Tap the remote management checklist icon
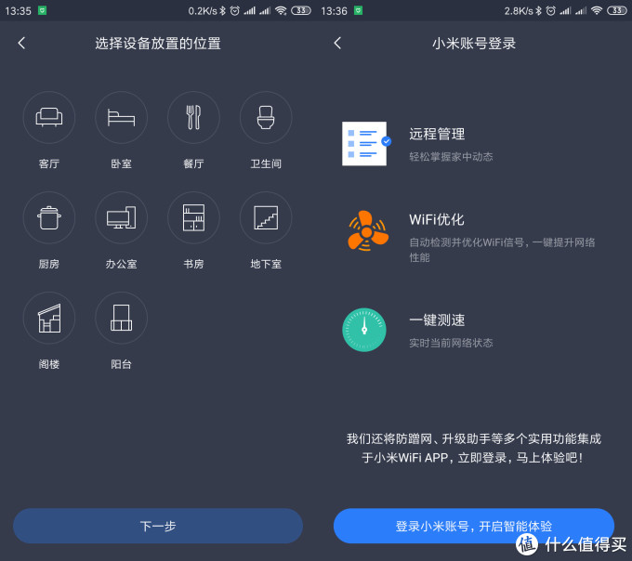Viewport: 632px width, 561px height. [x=366, y=144]
